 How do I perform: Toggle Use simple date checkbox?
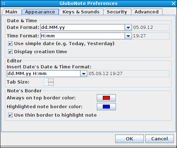[10, 44]
